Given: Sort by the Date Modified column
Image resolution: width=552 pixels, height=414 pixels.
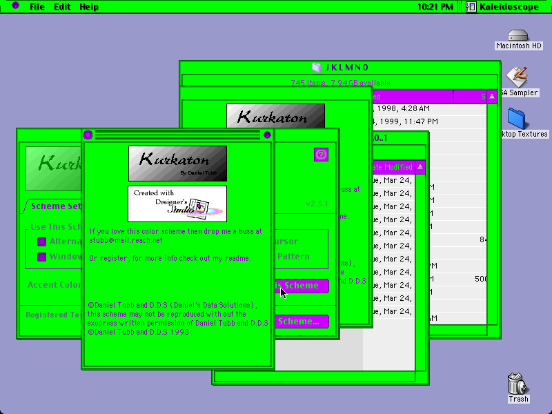Looking at the screenshot, I should tap(393, 167).
